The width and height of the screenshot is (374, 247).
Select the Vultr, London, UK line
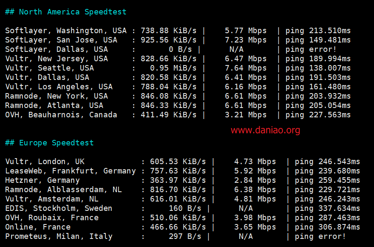click(182, 161)
